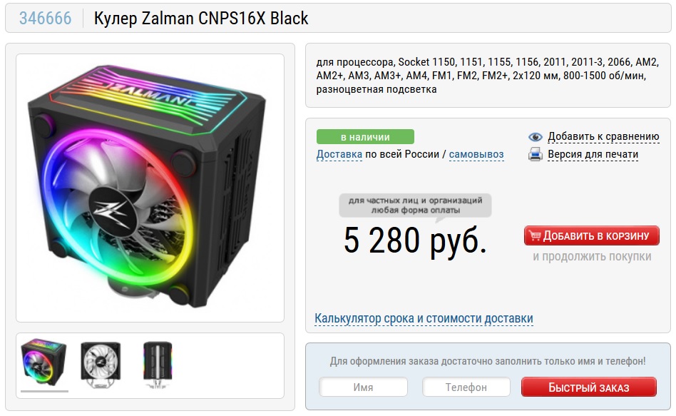Select front-view fan thumbnail
This screenshot has width=676, height=416.
[x=101, y=365]
